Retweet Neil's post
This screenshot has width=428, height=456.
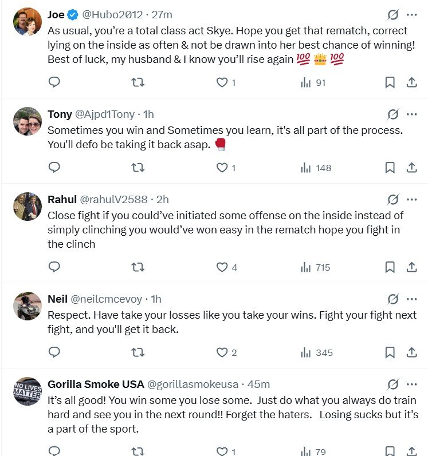pyautogui.click(x=138, y=352)
